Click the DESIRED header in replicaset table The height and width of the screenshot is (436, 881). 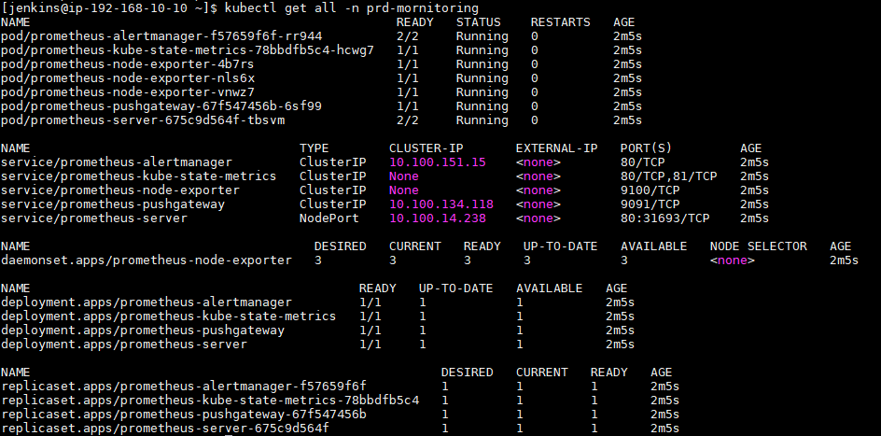coord(468,373)
